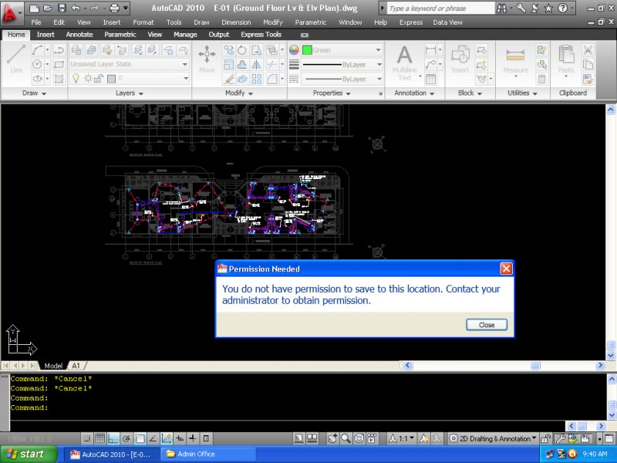Select the Move tool in Modify panel

pyautogui.click(x=207, y=59)
